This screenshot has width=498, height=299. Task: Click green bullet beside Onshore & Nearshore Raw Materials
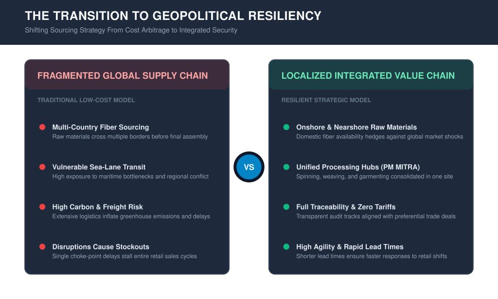pos(286,127)
